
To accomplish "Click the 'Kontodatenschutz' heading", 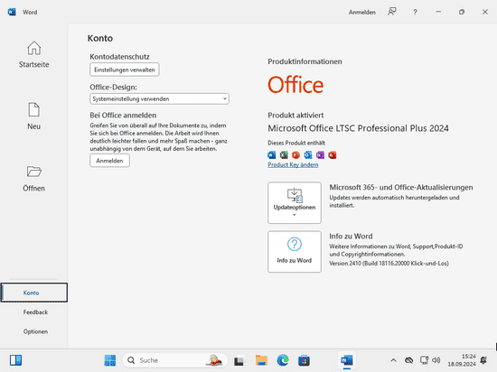I will click(x=119, y=57).
